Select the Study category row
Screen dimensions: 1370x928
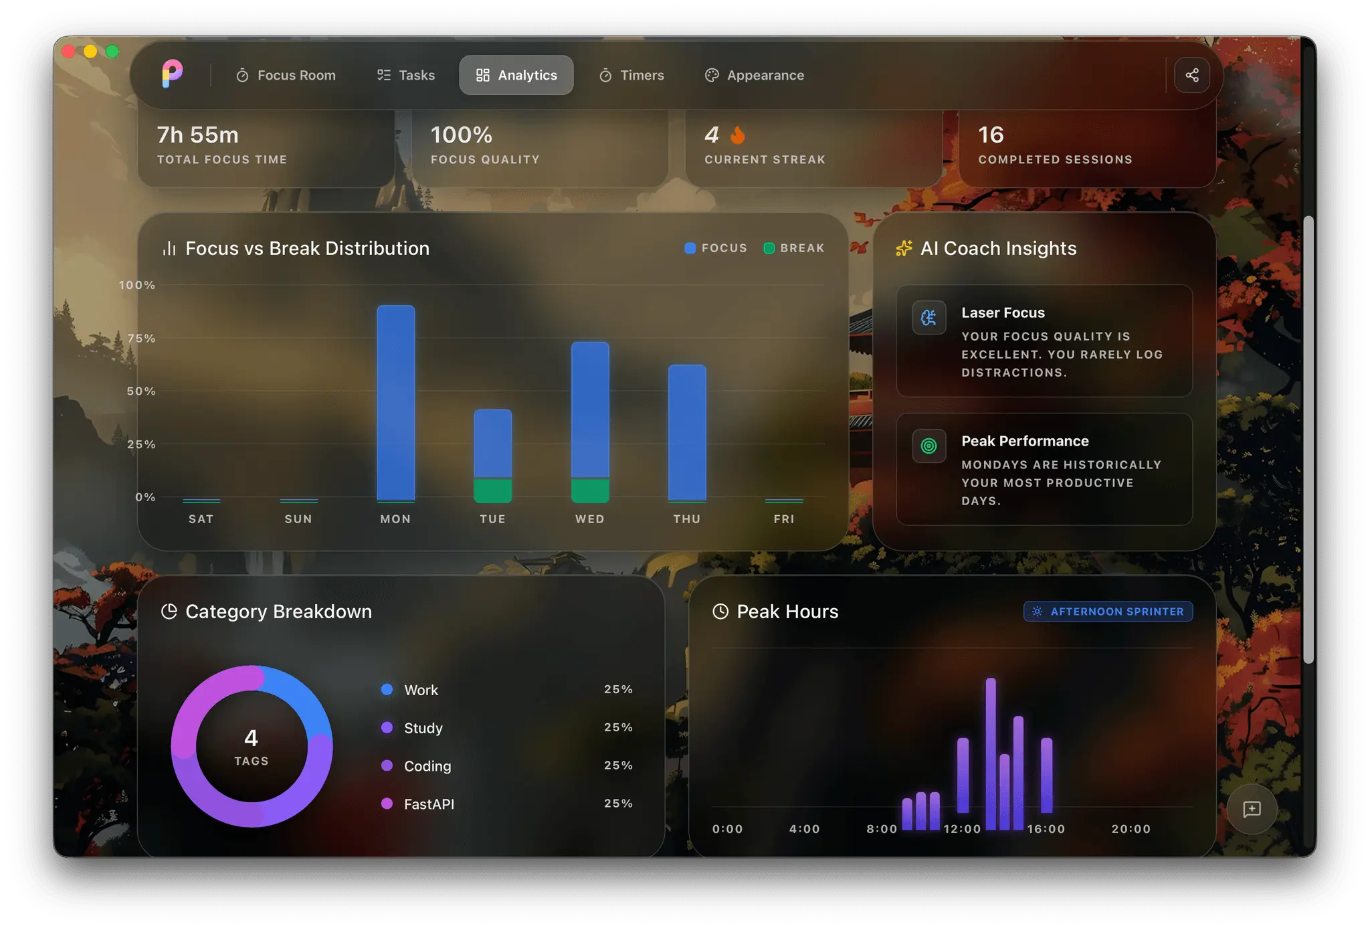(506, 727)
